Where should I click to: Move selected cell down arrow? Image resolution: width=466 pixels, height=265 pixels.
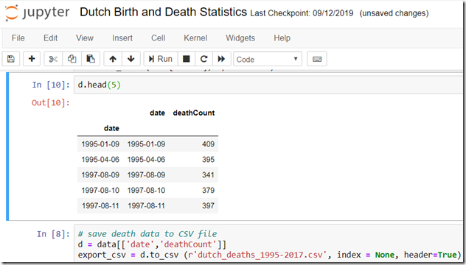click(x=131, y=59)
